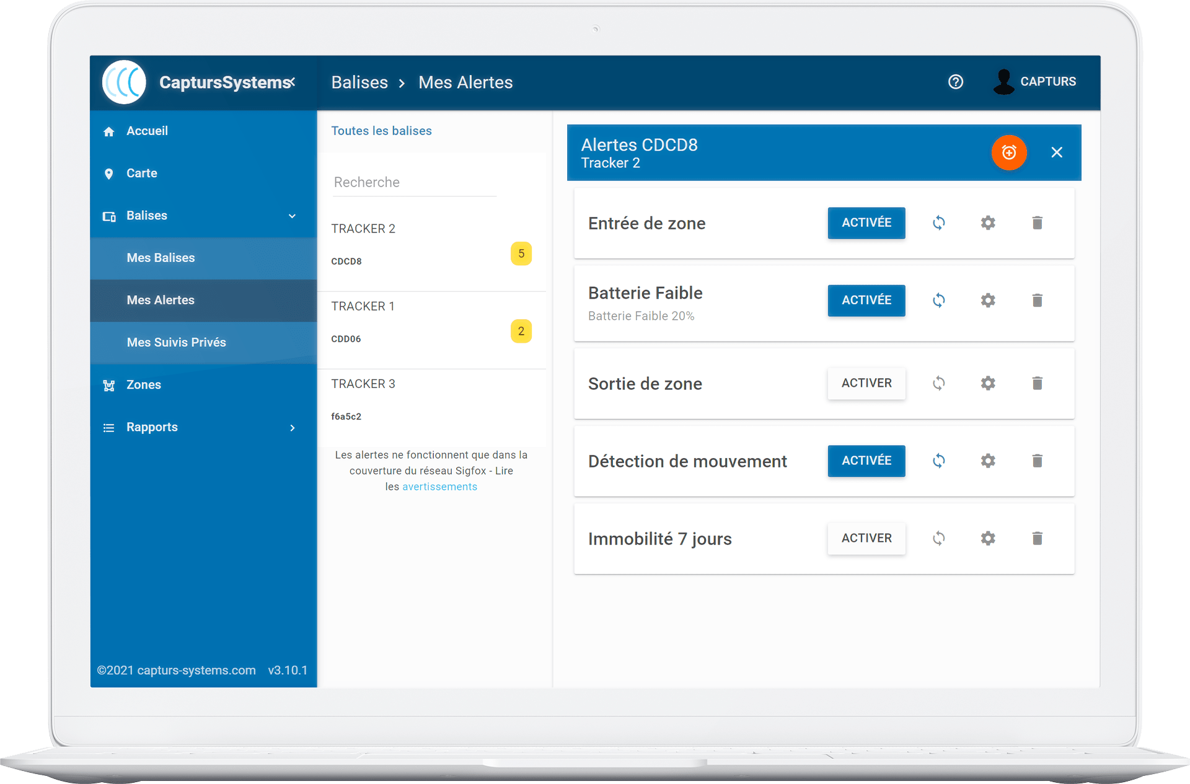Select TRACKER 1 in the list
Viewport: 1190px width, 784px height.
click(x=431, y=330)
